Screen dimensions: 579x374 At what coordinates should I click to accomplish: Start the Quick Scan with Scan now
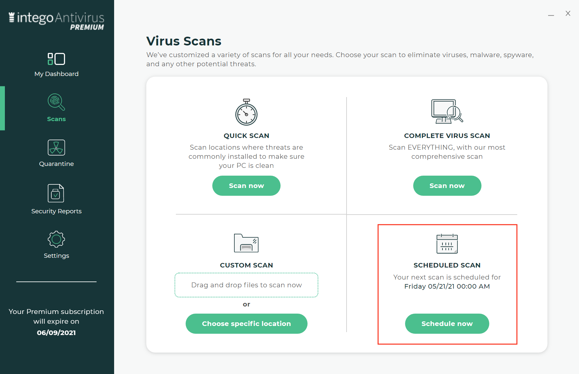pos(246,186)
